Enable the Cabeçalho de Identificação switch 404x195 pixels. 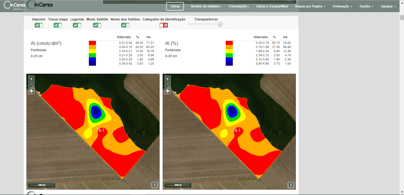[164, 25]
